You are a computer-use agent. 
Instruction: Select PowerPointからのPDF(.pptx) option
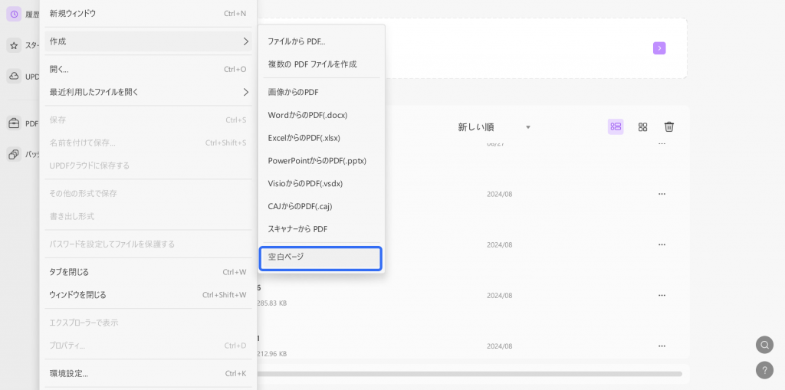point(321,161)
